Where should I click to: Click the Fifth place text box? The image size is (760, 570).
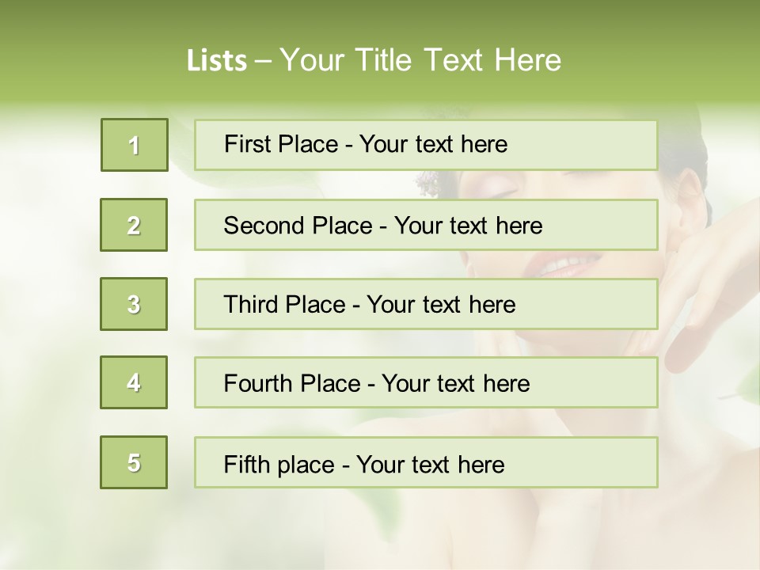(x=425, y=462)
